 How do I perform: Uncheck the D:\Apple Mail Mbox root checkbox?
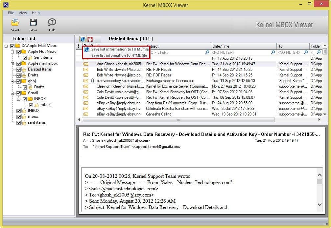click(x=12, y=46)
